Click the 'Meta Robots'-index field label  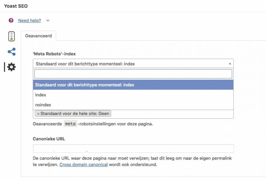54,54
